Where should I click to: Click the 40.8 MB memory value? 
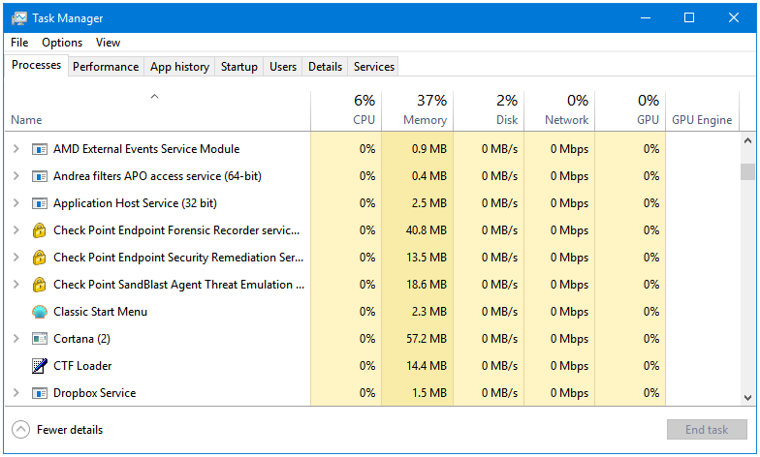(x=427, y=230)
